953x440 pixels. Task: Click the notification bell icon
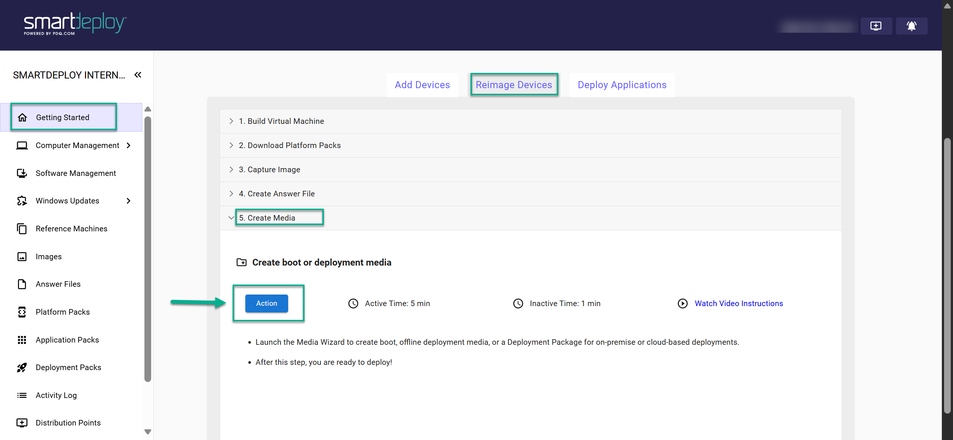point(911,26)
